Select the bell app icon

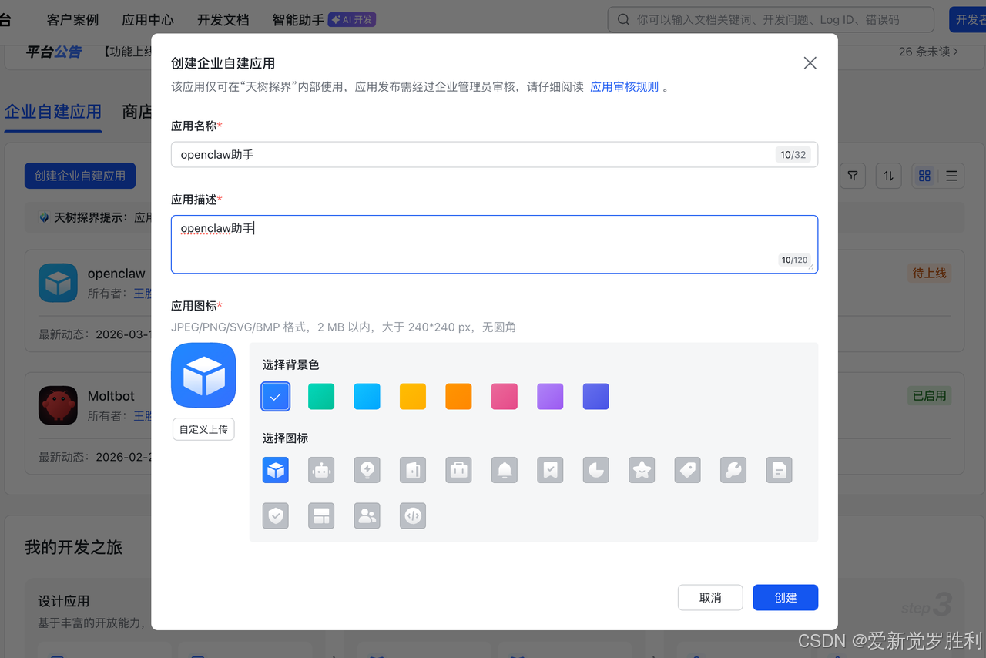coord(505,470)
